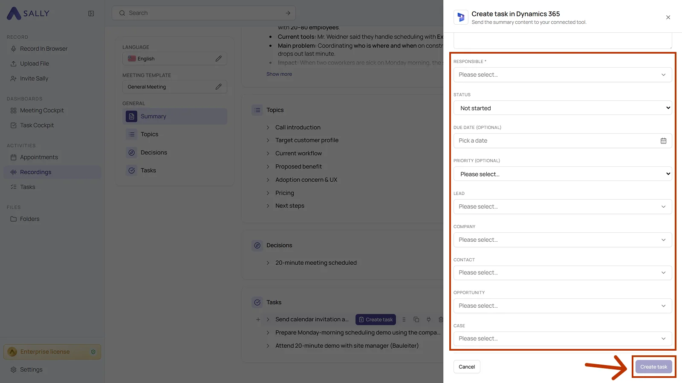Click the Show more link
The image size is (682, 383).
point(279,74)
